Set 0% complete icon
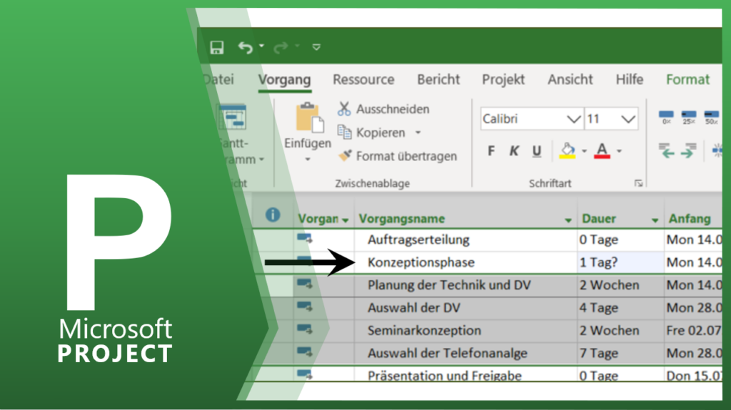731x410 pixels. point(666,118)
